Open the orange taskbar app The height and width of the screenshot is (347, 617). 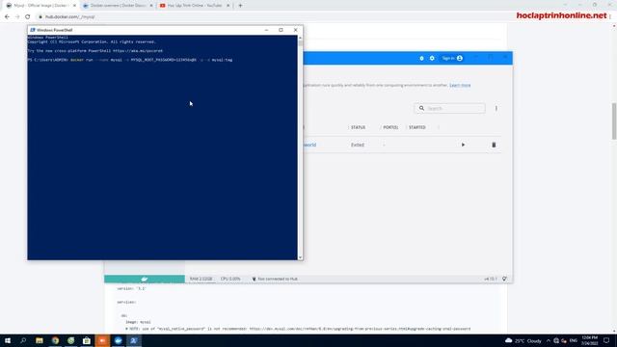point(102,340)
